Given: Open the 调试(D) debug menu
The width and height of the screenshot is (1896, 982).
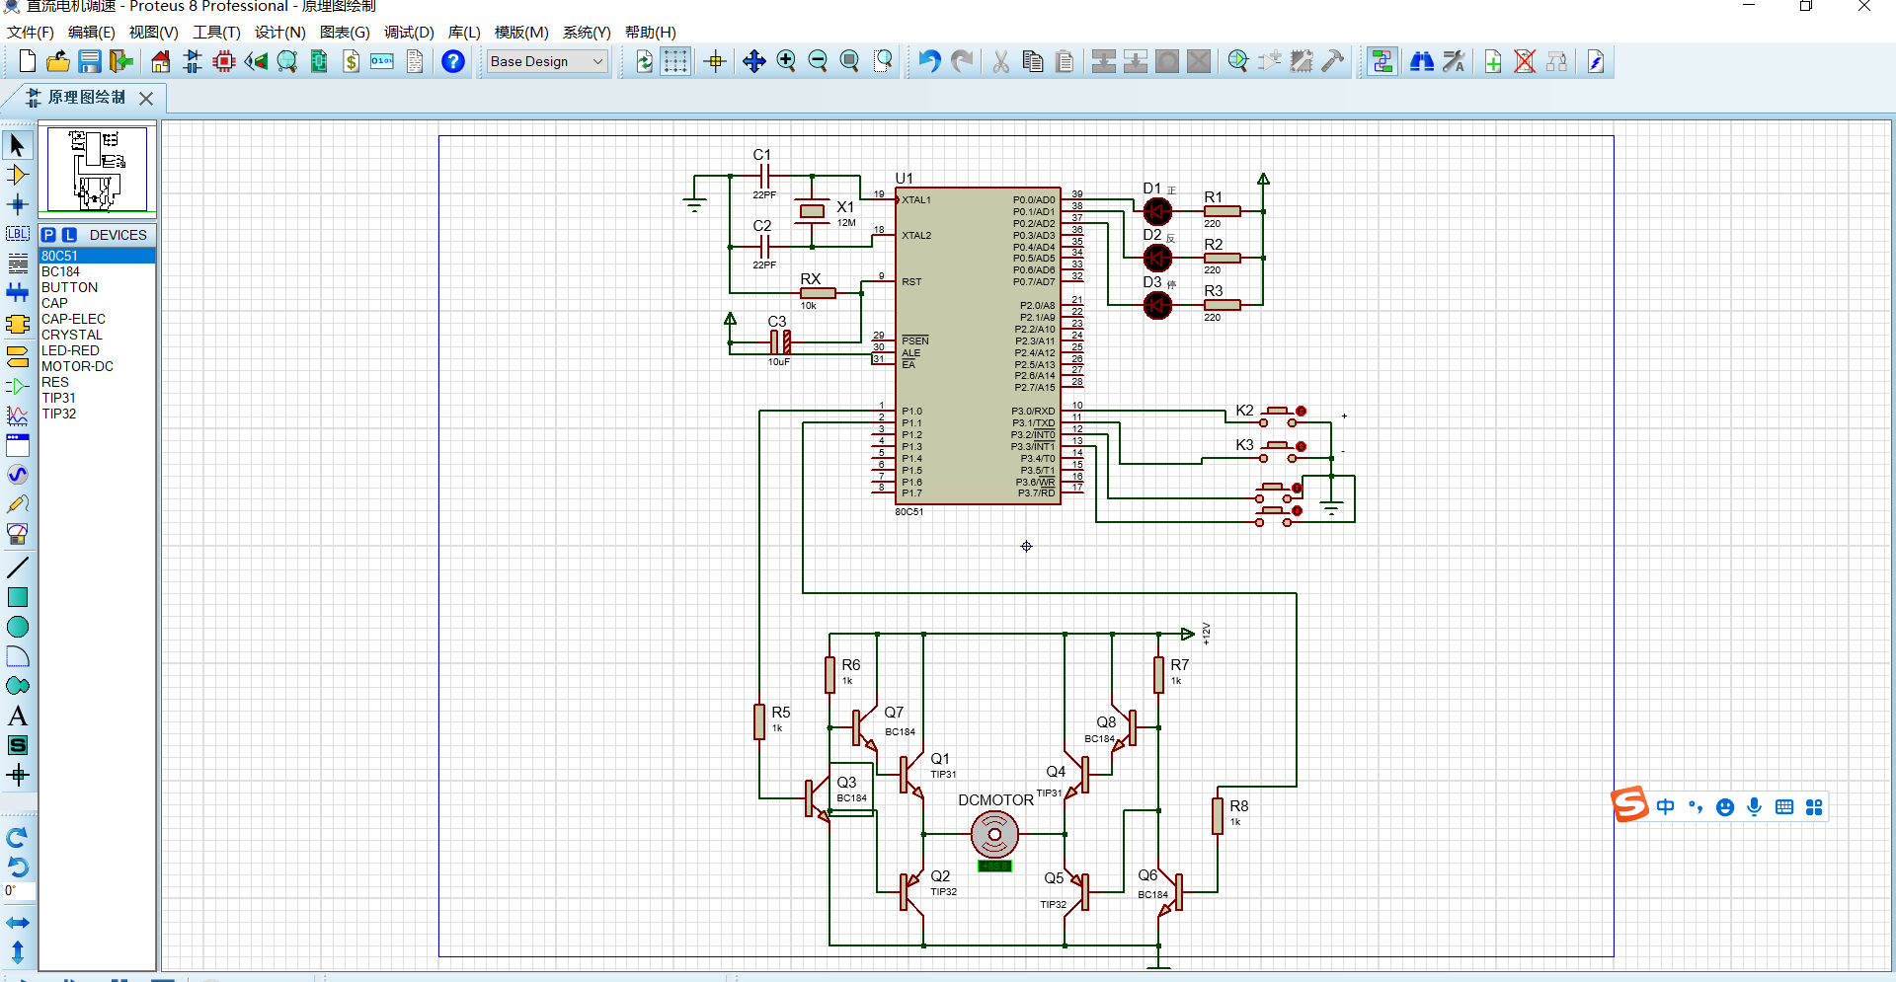Looking at the screenshot, I should [x=409, y=33].
